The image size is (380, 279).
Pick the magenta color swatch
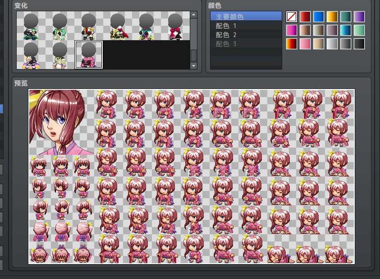tap(292, 30)
